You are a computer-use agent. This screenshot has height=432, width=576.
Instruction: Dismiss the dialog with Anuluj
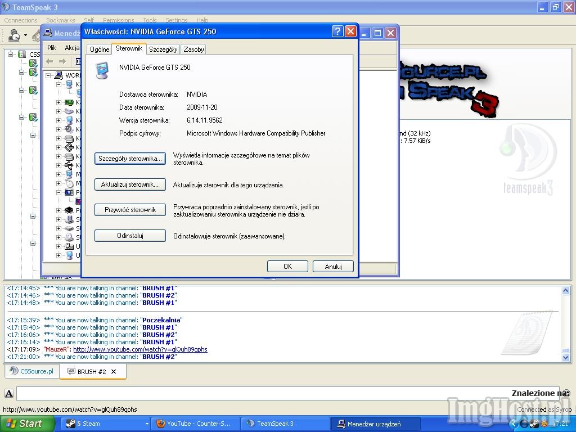(x=333, y=266)
